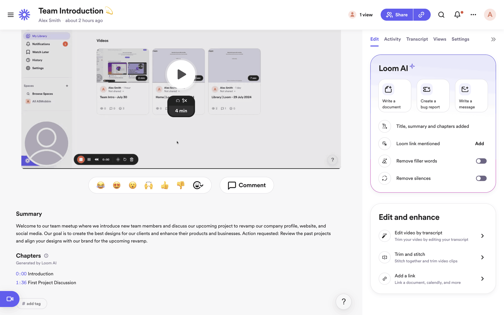
Task: Switch to the Activity tab
Action: pyautogui.click(x=392, y=39)
